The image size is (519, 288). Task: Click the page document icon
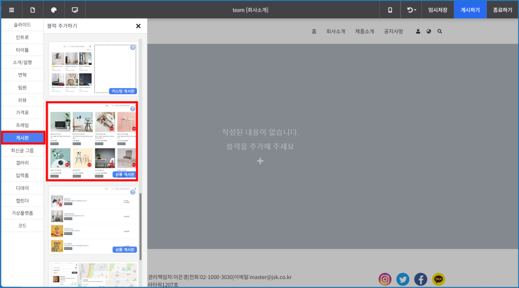click(32, 10)
